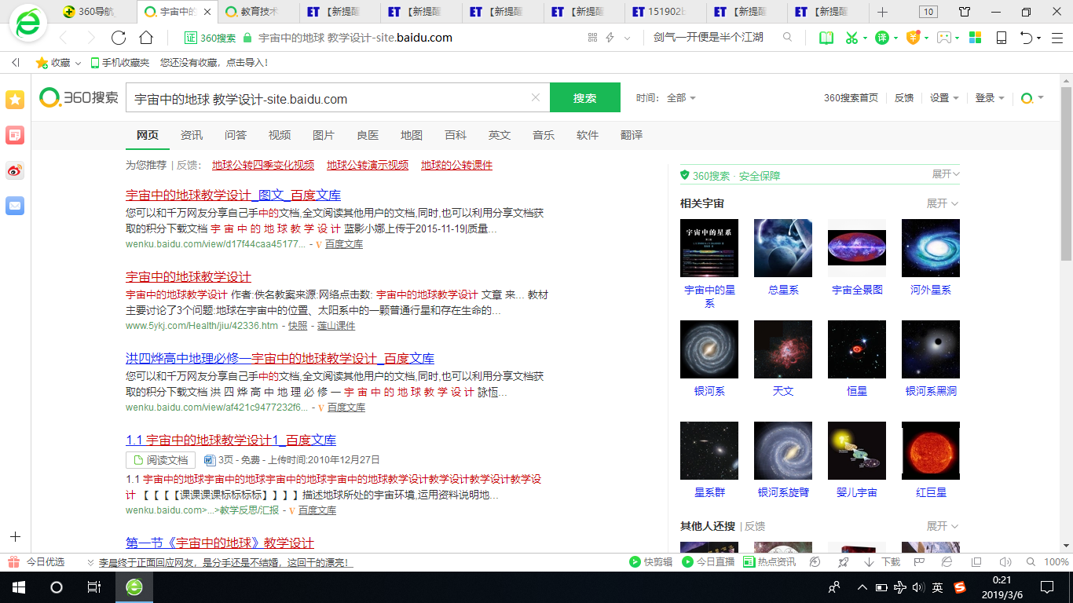Screen dimensions: 1073x603
Task: Click the mobile phone toolbar icon
Action: coord(1002,38)
